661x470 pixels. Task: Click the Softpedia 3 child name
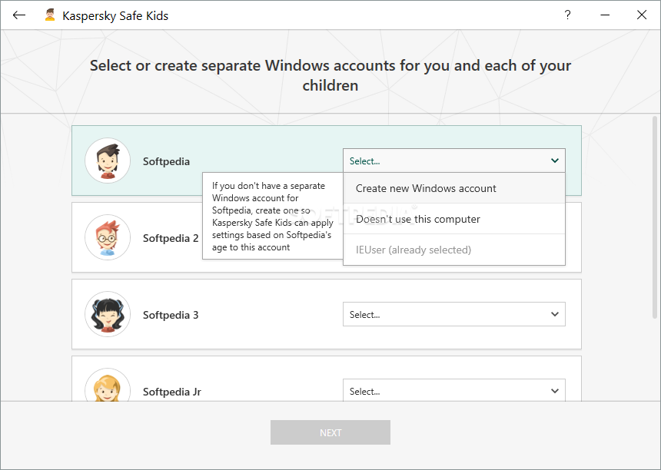coord(171,315)
